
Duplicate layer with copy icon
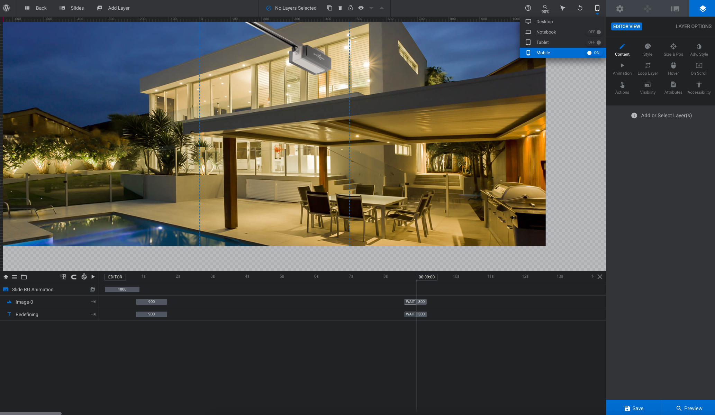tap(330, 8)
